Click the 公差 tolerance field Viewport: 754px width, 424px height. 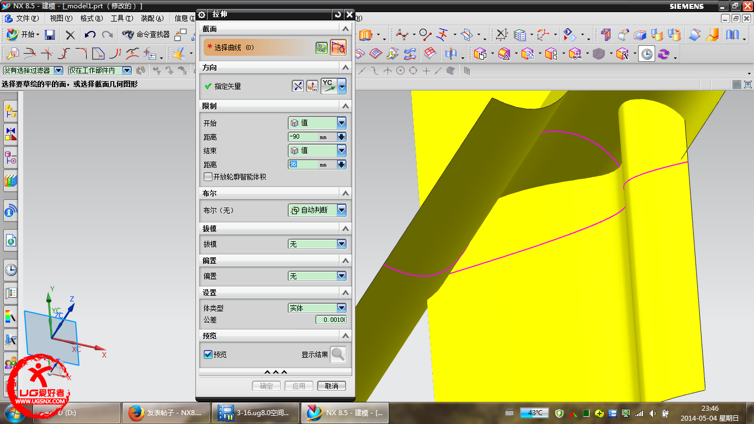coord(331,320)
